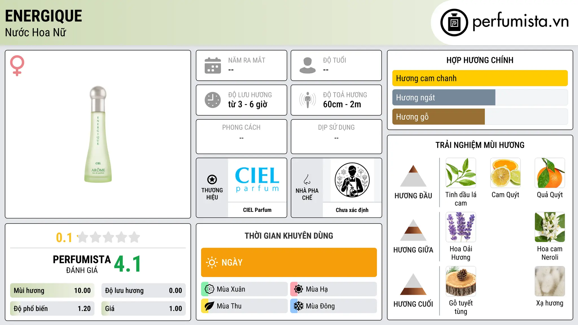578x325 pixels.
Task: Select the Cam Quýt note image
Action: [505, 173]
